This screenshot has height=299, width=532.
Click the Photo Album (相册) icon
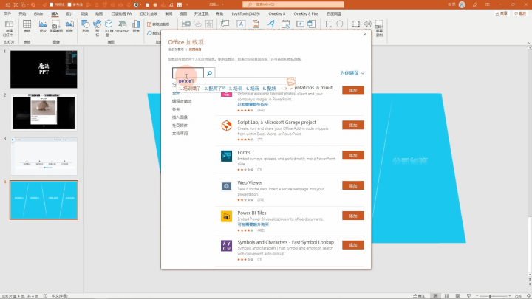pyautogui.click(x=69, y=24)
